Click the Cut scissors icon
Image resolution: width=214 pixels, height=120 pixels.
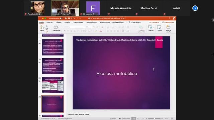(47, 26)
